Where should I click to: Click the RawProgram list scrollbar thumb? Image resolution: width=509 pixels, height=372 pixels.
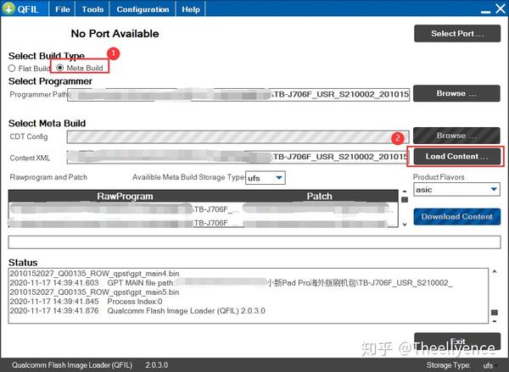pos(405,199)
